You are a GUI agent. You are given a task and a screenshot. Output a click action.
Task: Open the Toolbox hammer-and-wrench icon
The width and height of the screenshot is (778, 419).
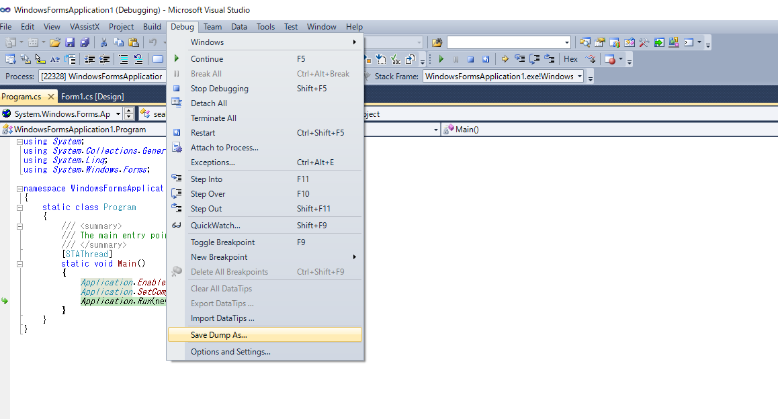pos(644,43)
